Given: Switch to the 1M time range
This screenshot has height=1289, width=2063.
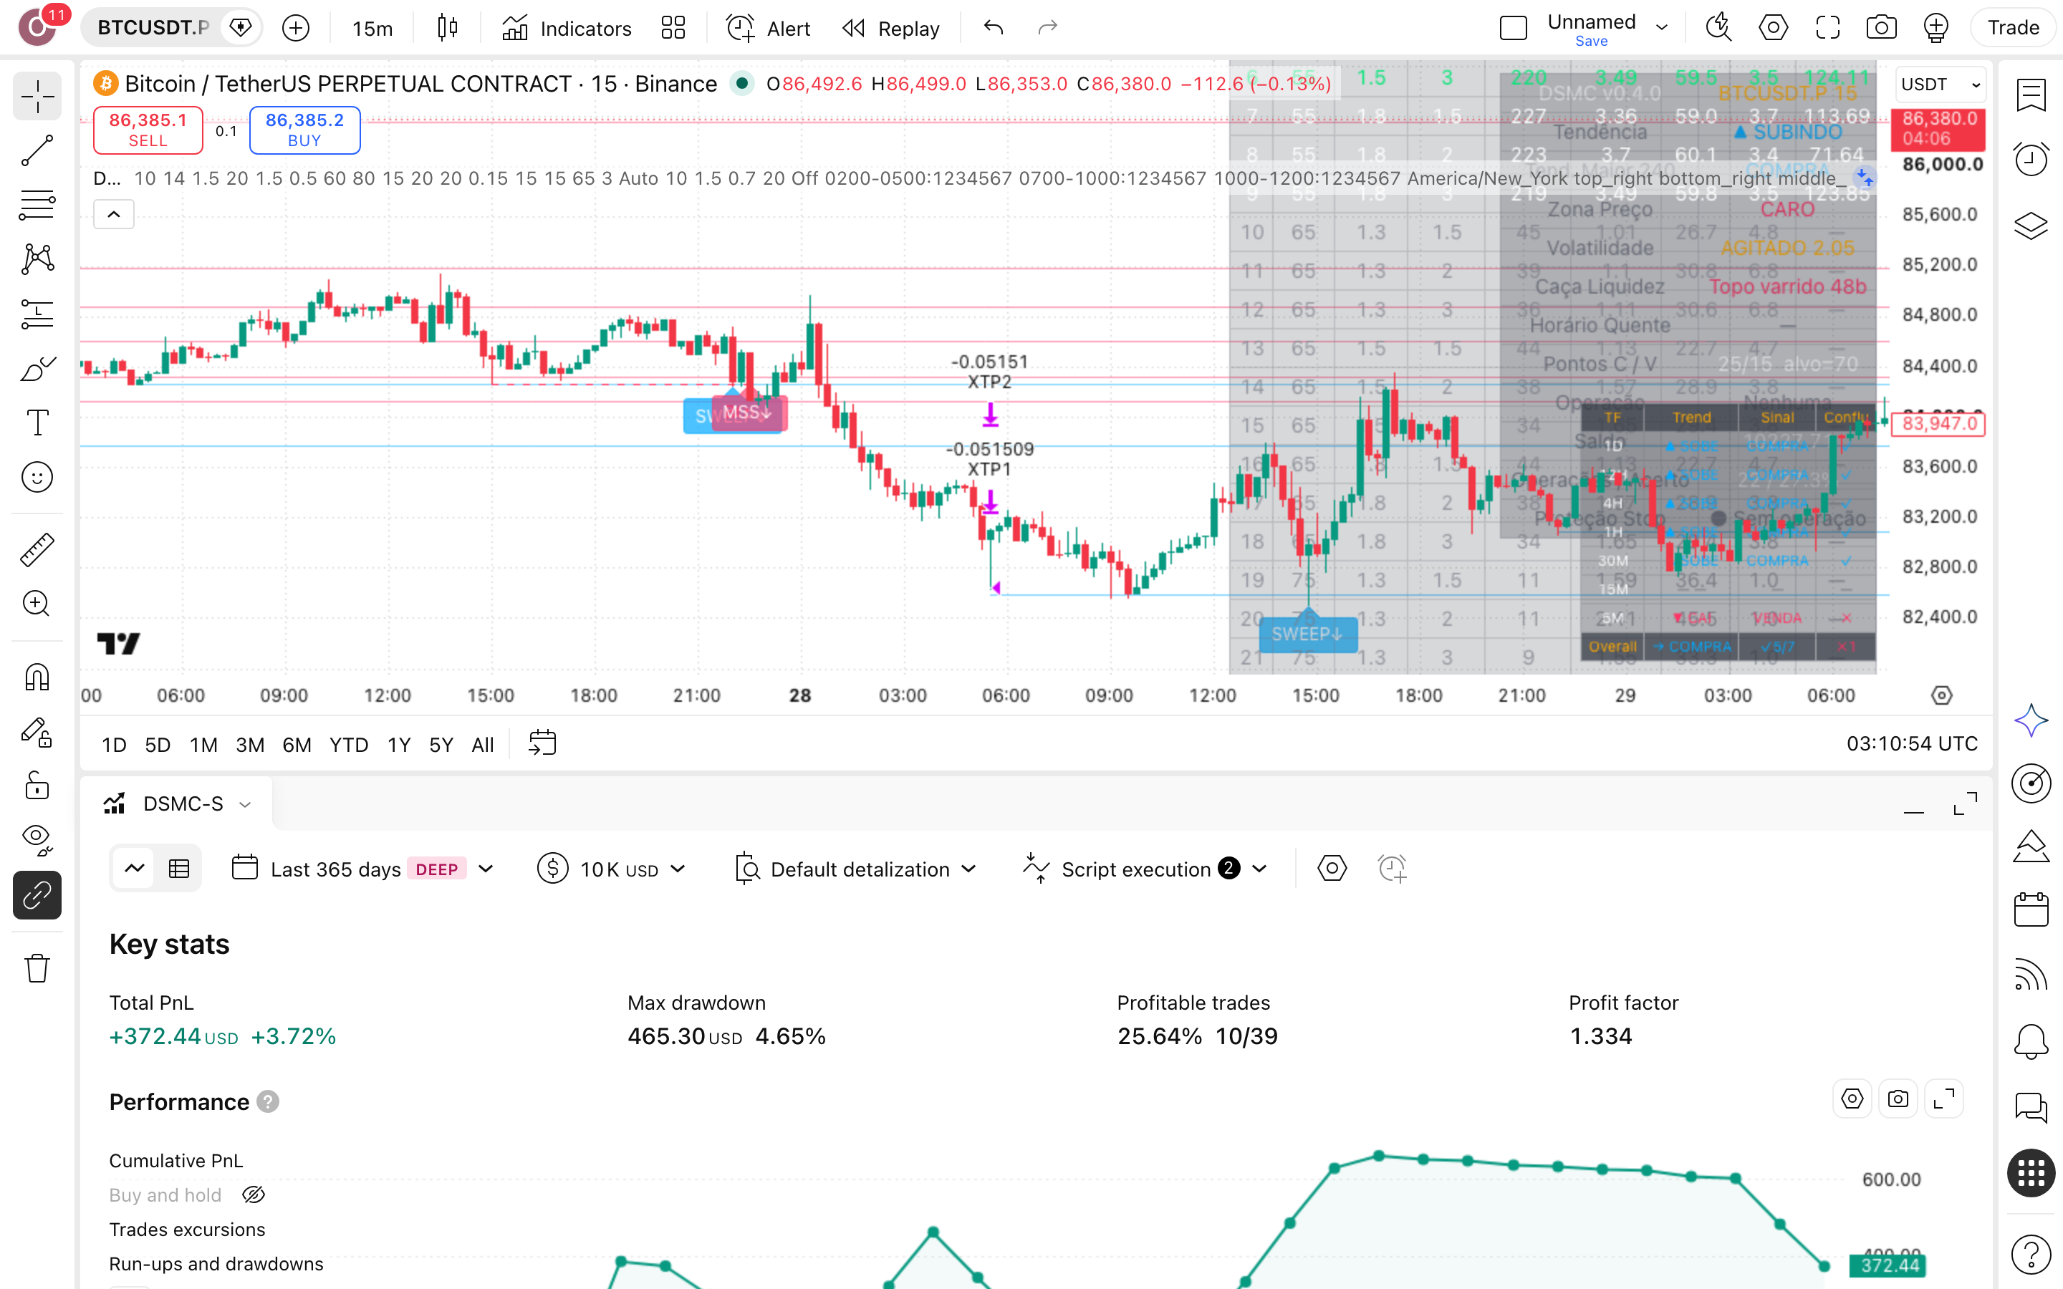Looking at the screenshot, I should pos(203,744).
